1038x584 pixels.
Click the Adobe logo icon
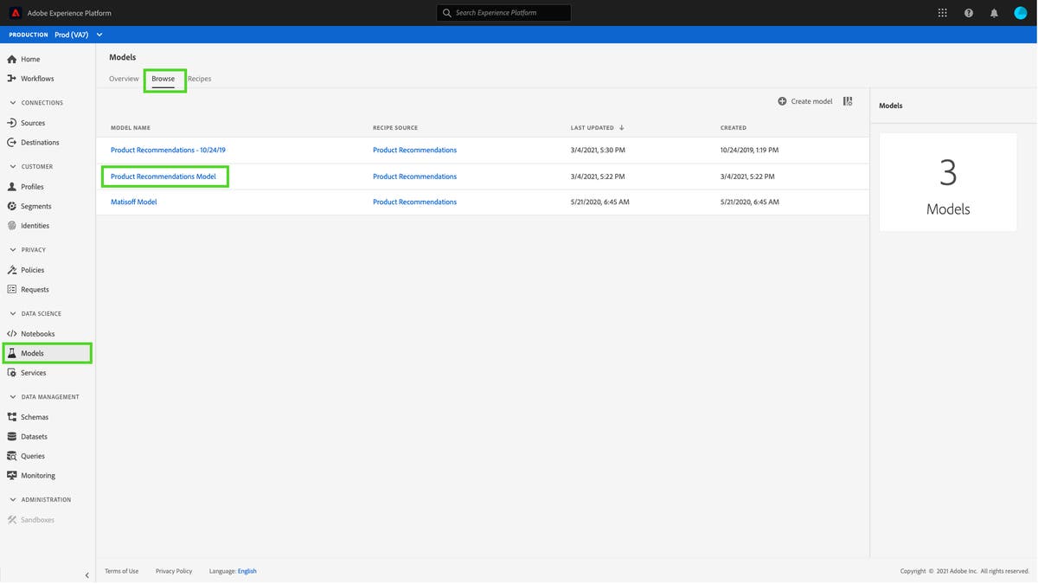(16, 13)
